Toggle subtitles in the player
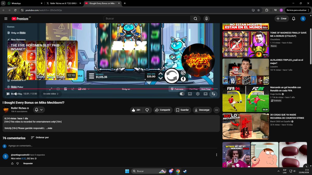Screen dimensions: 312x175 (190, 94)
